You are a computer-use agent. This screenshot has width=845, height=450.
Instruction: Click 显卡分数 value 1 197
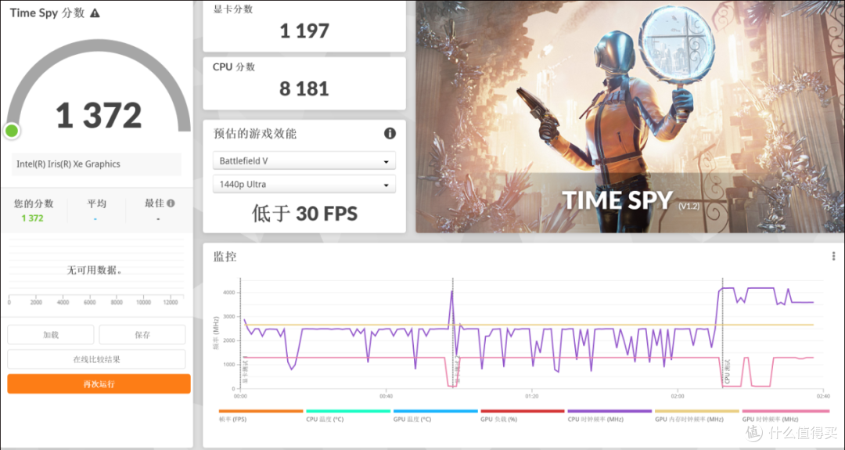click(304, 31)
